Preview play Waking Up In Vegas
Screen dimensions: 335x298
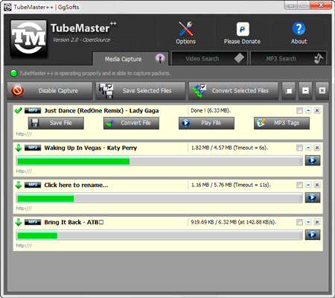(x=313, y=160)
